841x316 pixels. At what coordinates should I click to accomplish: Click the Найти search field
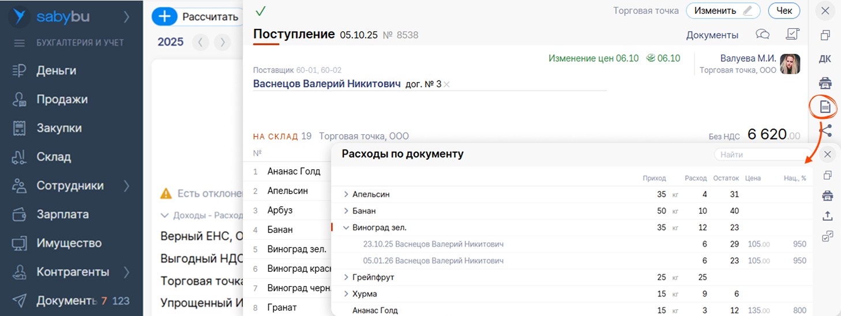pyautogui.click(x=761, y=155)
